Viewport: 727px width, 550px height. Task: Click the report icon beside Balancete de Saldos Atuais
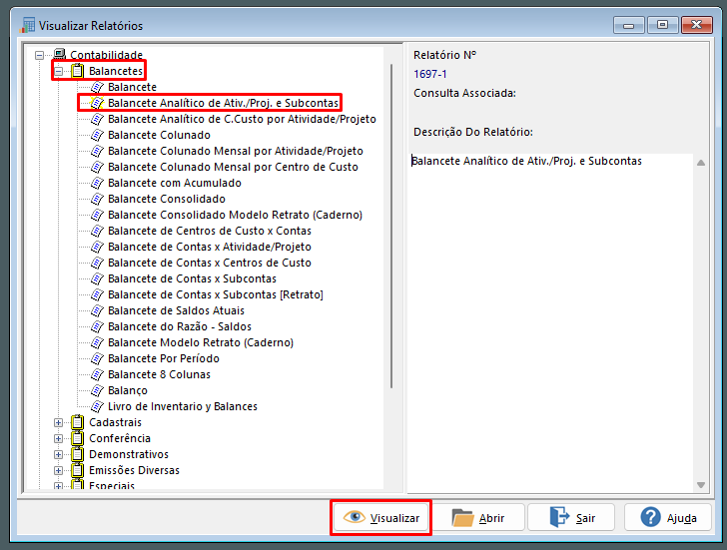tap(97, 310)
